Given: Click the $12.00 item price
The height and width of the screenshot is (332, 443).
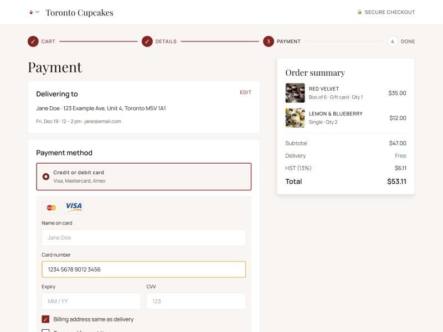Looking at the screenshot, I should [x=398, y=118].
